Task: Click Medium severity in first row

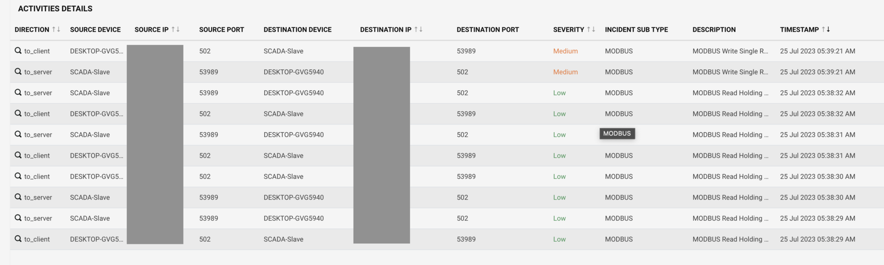Action: click(565, 51)
